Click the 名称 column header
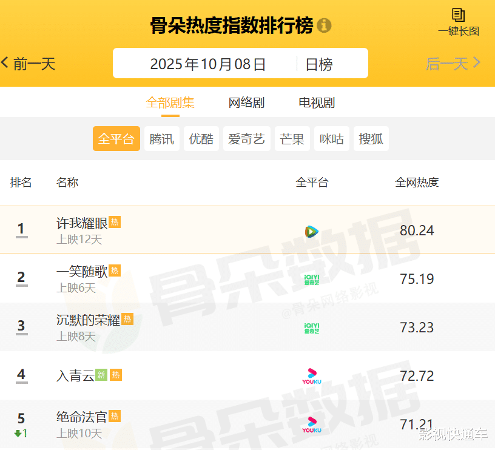This screenshot has width=495, height=450. click(67, 183)
